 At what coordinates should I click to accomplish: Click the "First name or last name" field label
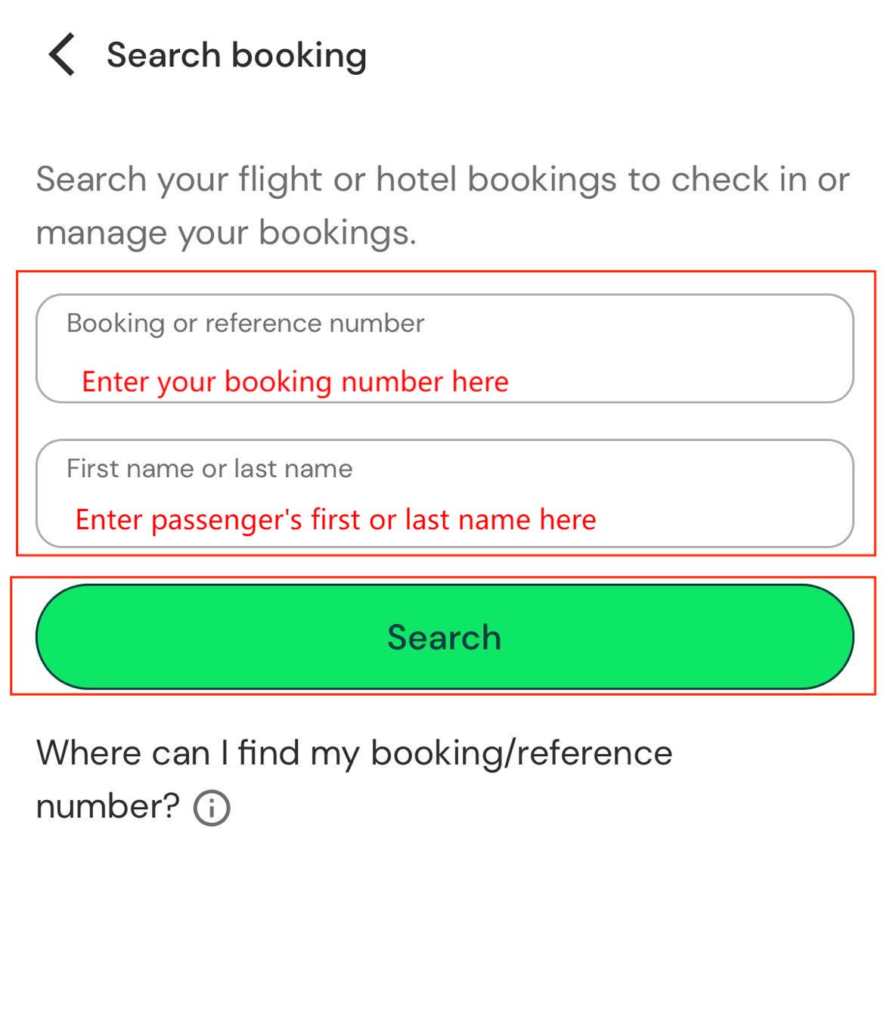[x=209, y=469]
